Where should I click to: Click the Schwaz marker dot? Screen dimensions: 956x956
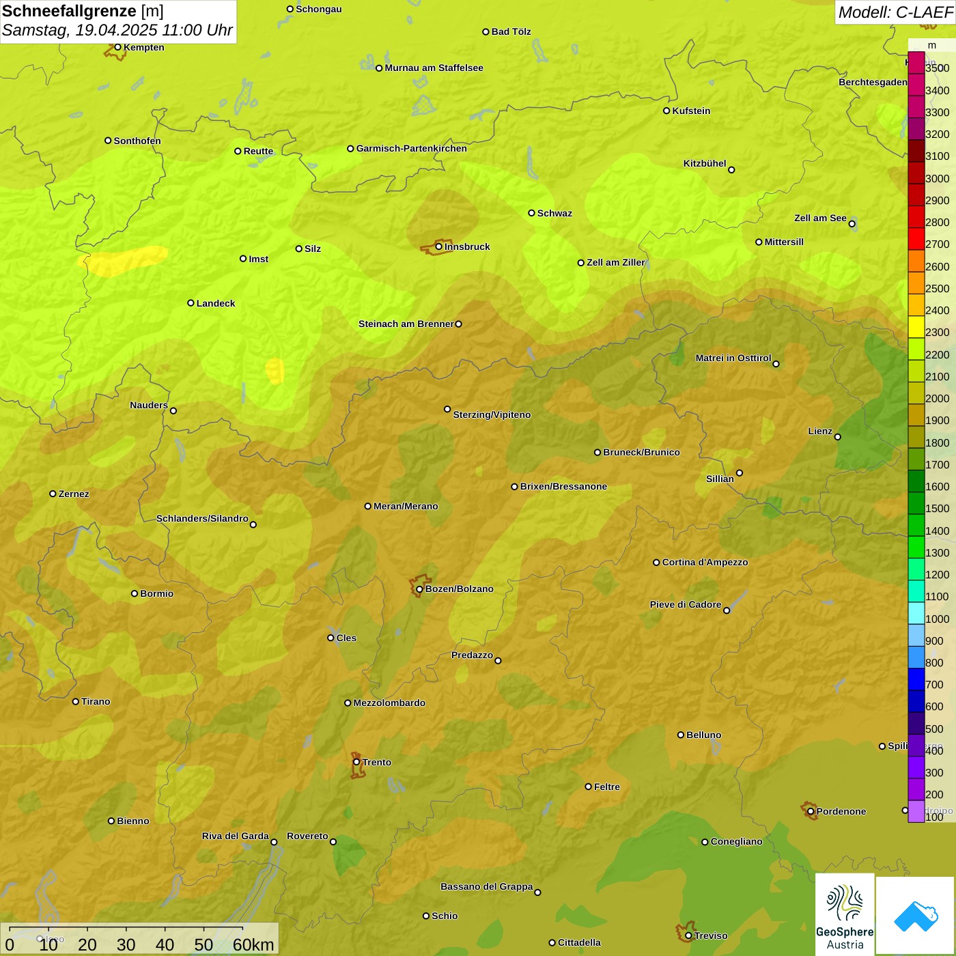point(531,213)
